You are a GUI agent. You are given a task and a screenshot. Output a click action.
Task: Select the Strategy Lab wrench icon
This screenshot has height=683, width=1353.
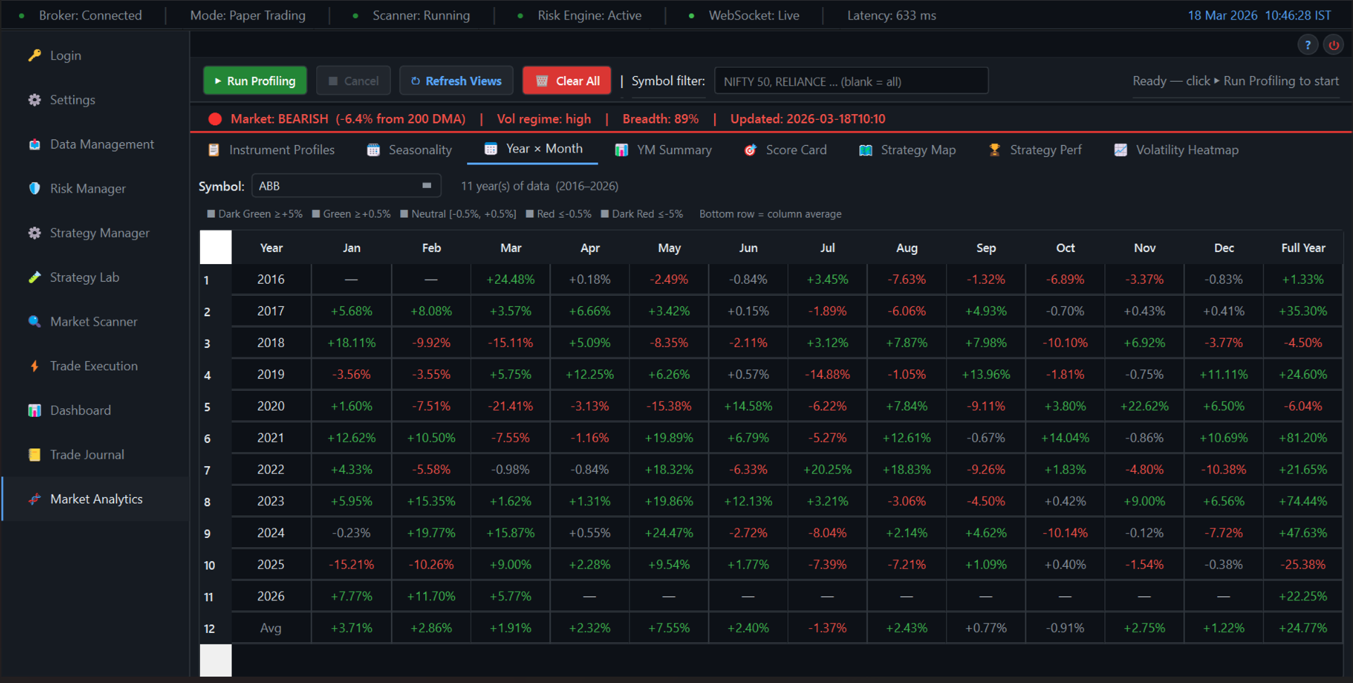[x=35, y=277]
